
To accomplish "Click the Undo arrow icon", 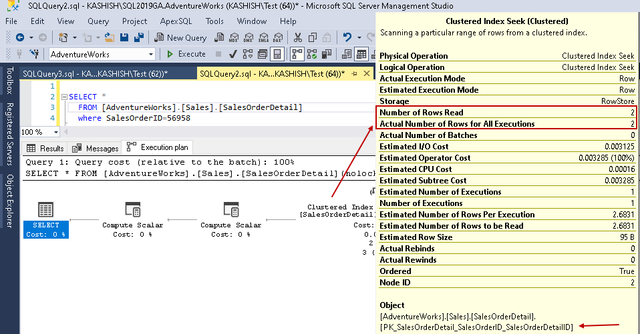I will click(347, 37).
